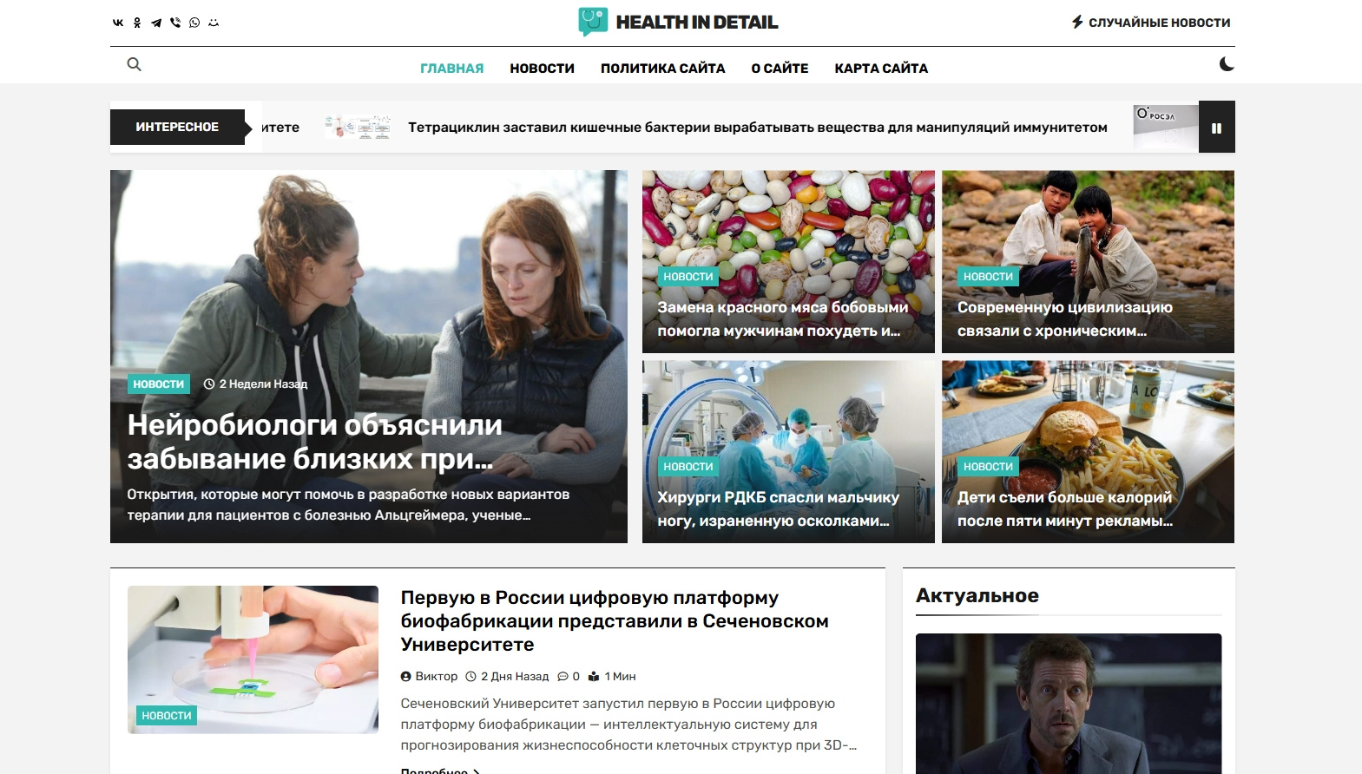Open the Odnoklassniki social icon
Screen dimensions: 1362x774
pos(137,23)
